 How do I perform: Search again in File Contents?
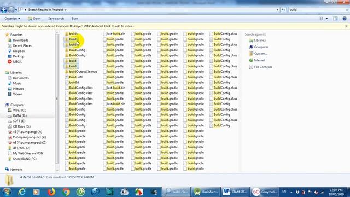pyautogui.click(x=262, y=67)
